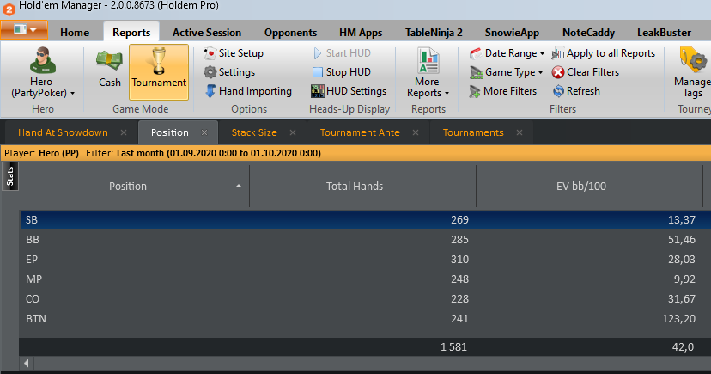Image resolution: width=711 pixels, height=374 pixels.
Task: Click the horizontal scrollbar left arrow
Action: point(27,363)
